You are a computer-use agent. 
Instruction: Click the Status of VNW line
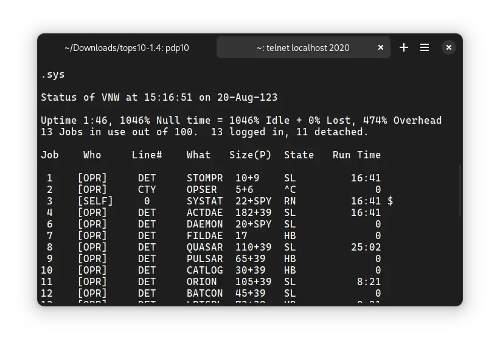point(159,98)
